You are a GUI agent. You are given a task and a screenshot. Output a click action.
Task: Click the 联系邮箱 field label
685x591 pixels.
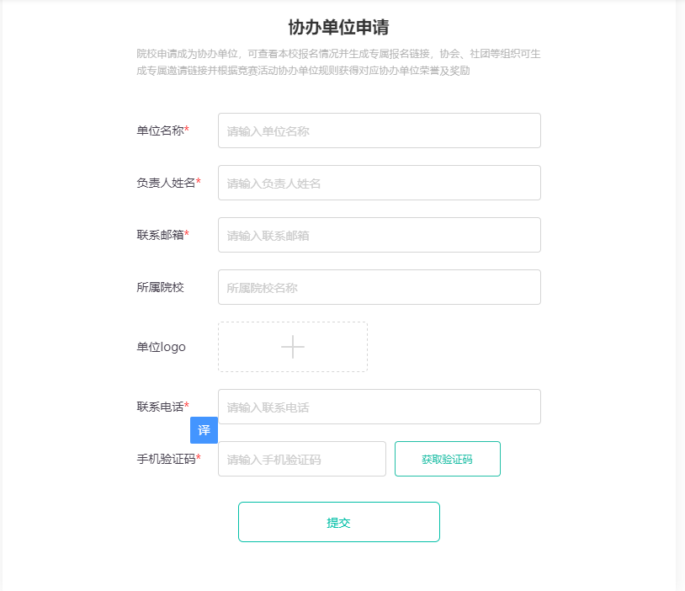161,235
